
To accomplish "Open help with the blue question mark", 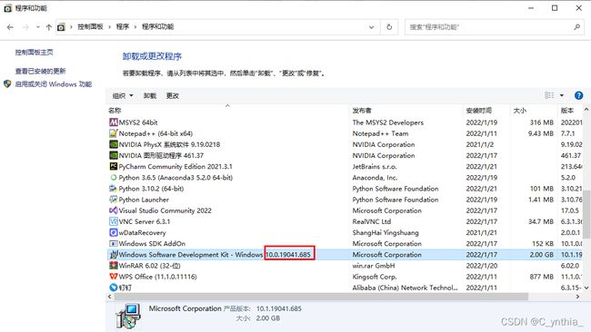I will (578, 95).
